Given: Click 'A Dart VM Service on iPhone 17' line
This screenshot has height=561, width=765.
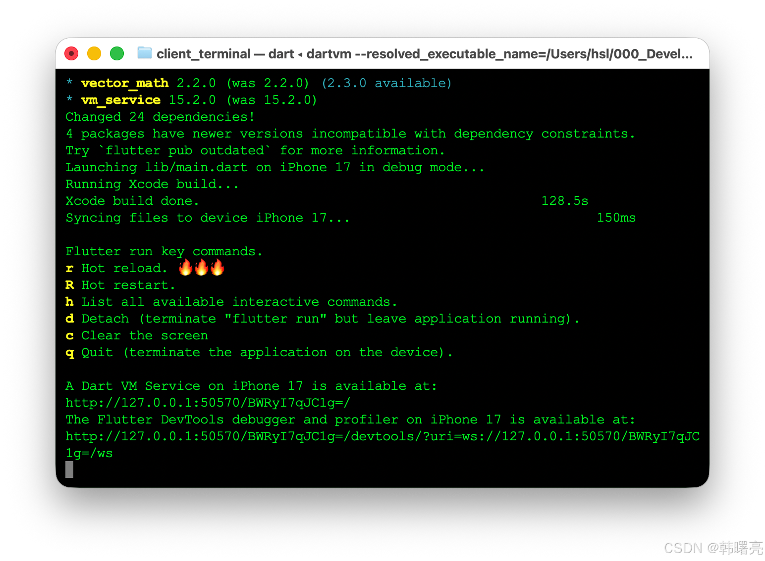Looking at the screenshot, I should pyautogui.click(x=251, y=386).
